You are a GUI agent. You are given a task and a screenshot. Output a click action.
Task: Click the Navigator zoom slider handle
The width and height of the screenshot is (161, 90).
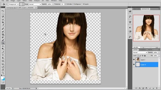pos(151,47)
